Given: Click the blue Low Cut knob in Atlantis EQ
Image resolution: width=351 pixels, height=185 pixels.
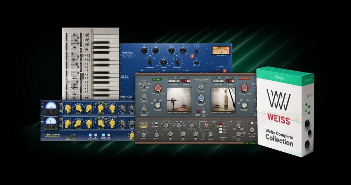Looking at the screenshot, I should point(143,135).
